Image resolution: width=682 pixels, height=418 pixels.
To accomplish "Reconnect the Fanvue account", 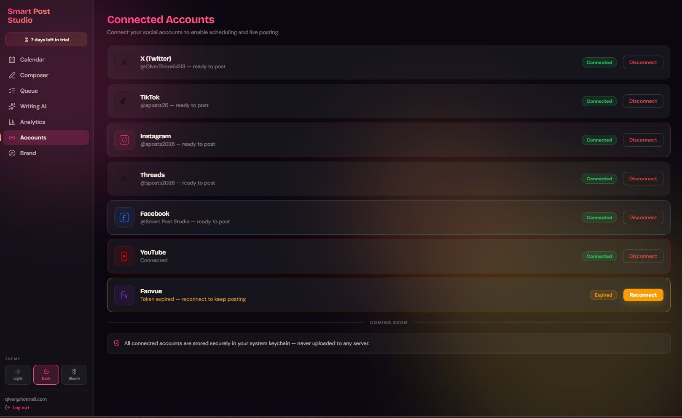I will 643,295.
